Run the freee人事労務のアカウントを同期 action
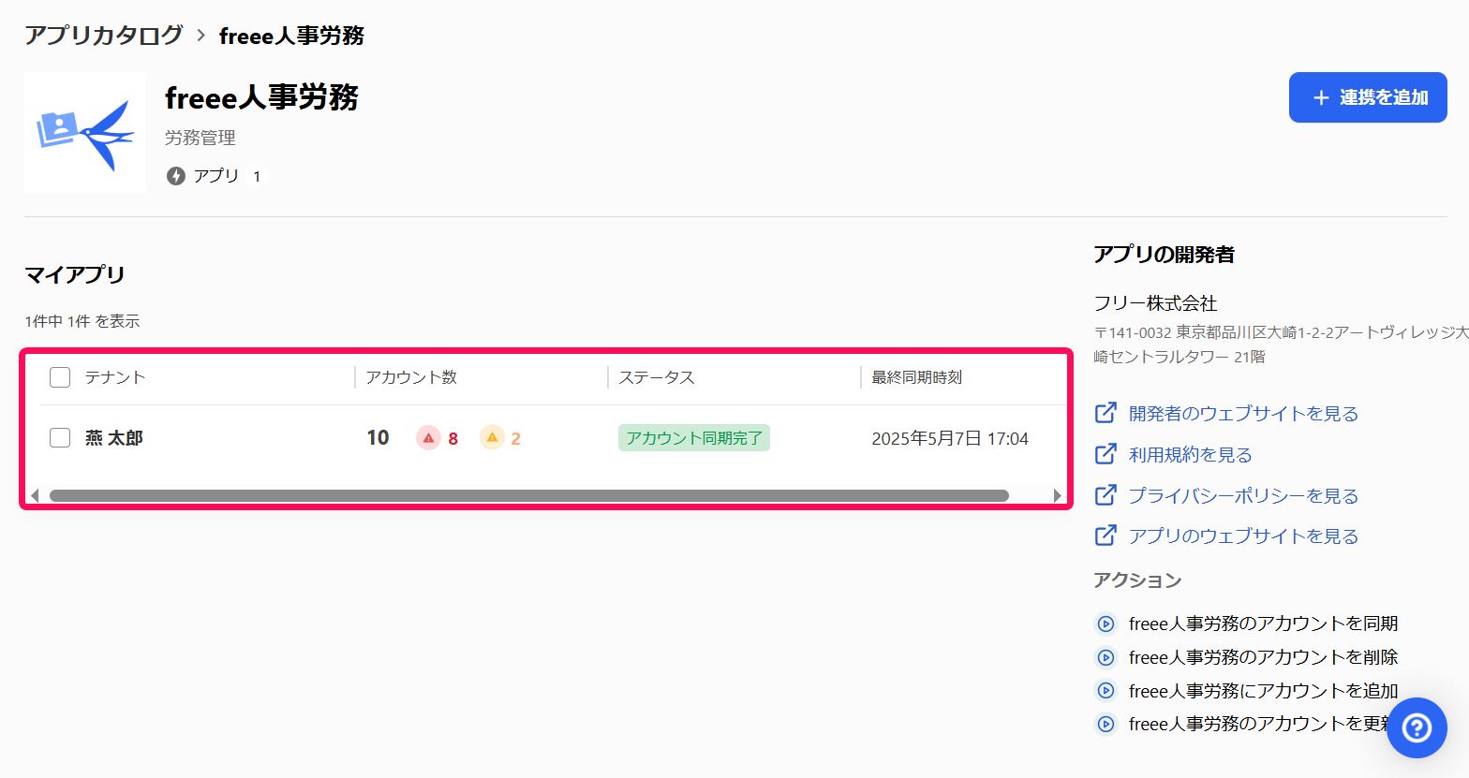Viewport: 1469px width, 778px height. coord(1263,624)
